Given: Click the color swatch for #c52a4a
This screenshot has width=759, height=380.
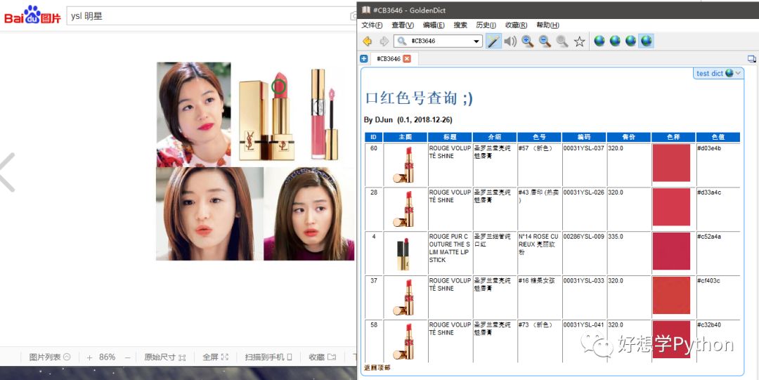Looking at the screenshot, I should [671, 251].
